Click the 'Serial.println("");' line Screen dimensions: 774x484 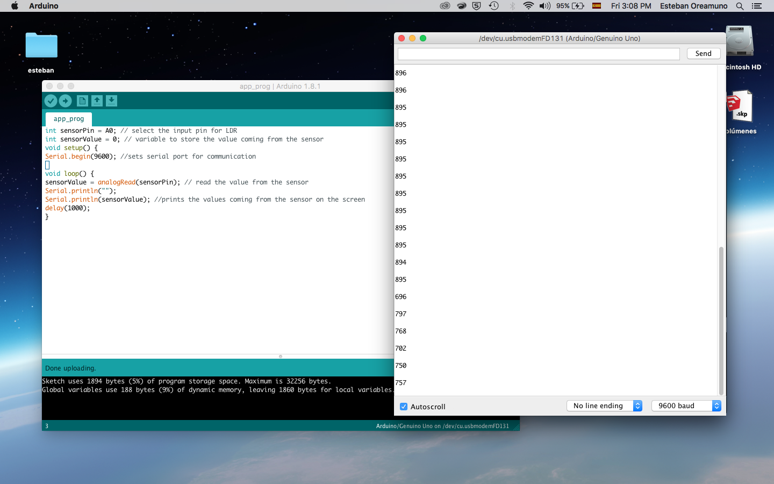[x=81, y=191]
